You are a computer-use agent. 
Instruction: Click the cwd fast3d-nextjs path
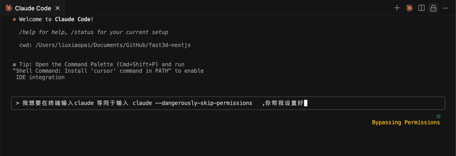coord(105,45)
